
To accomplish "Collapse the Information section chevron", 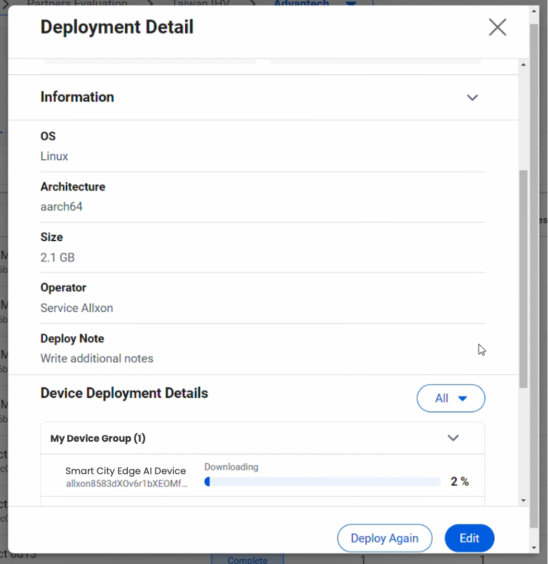I will coord(472,98).
